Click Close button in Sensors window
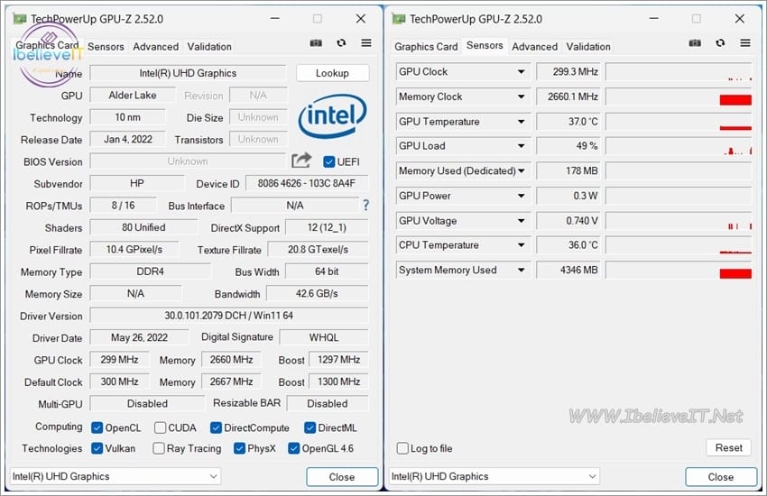This screenshot has width=767, height=496. tap(721, 477)
